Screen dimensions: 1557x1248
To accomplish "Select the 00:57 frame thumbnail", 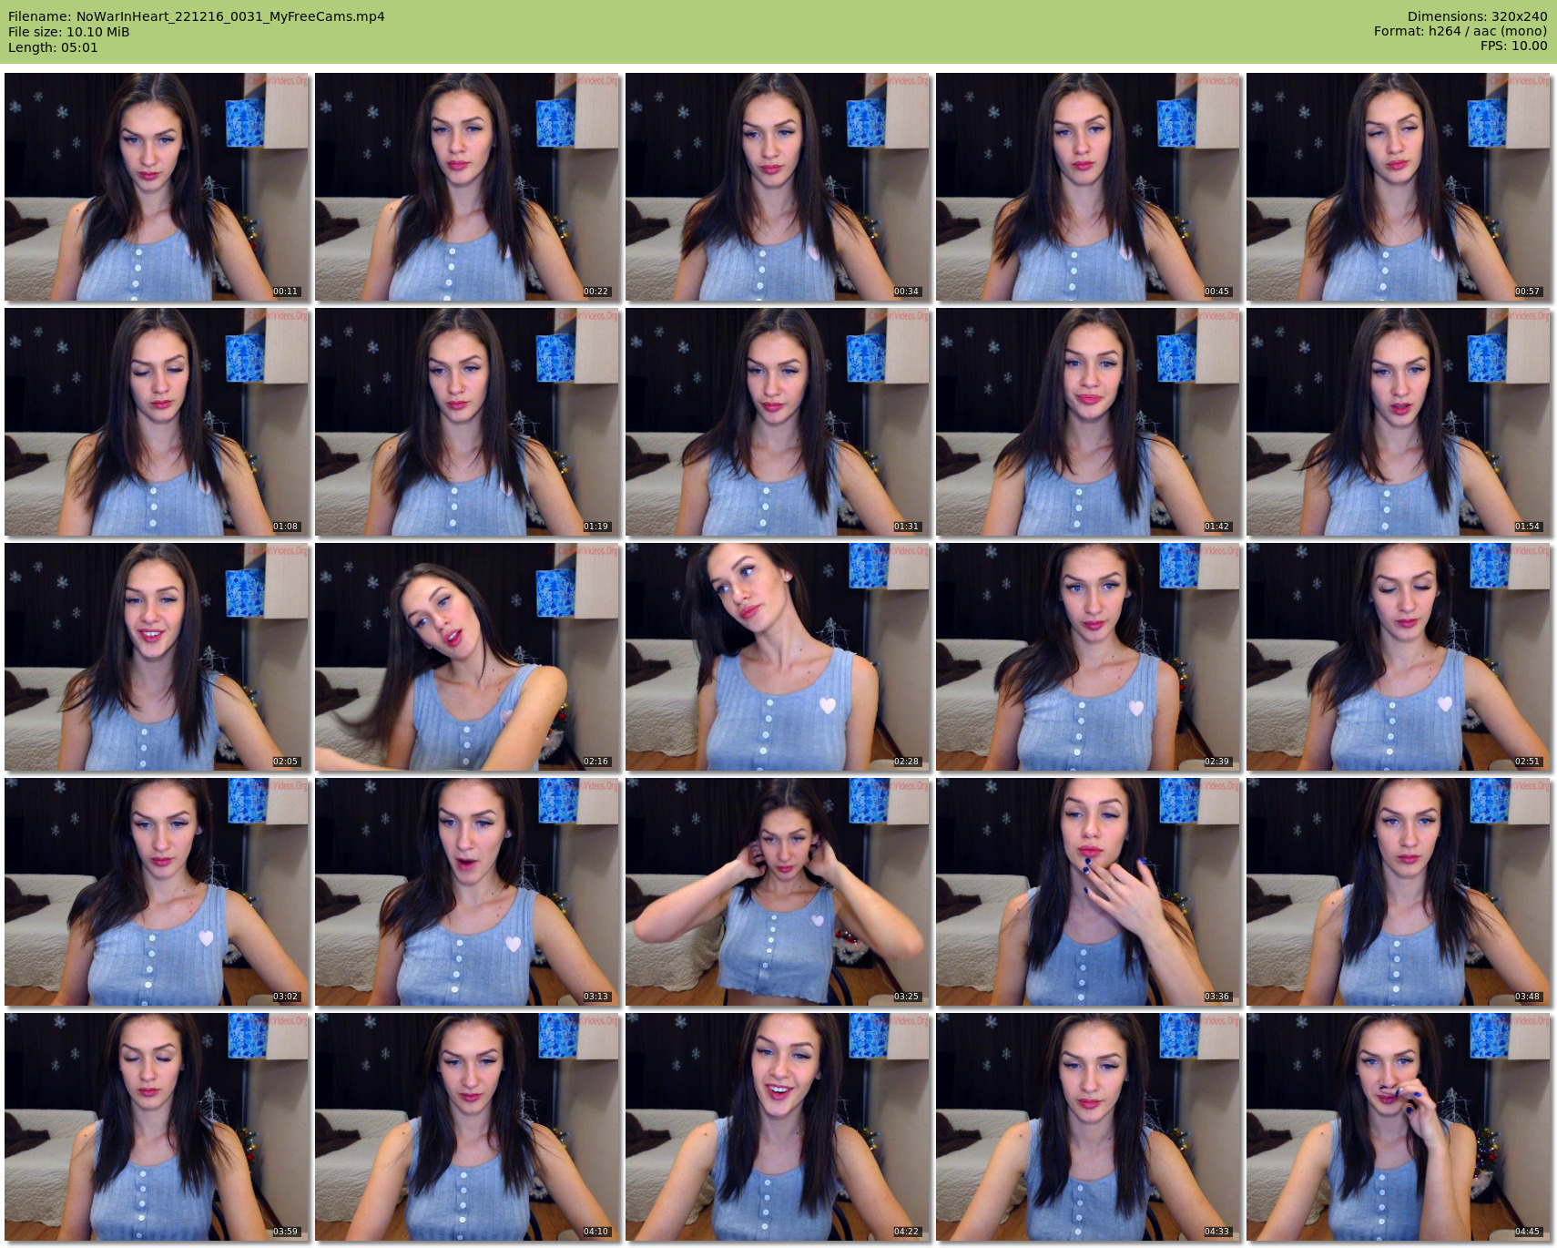I will pos(1399,187).
